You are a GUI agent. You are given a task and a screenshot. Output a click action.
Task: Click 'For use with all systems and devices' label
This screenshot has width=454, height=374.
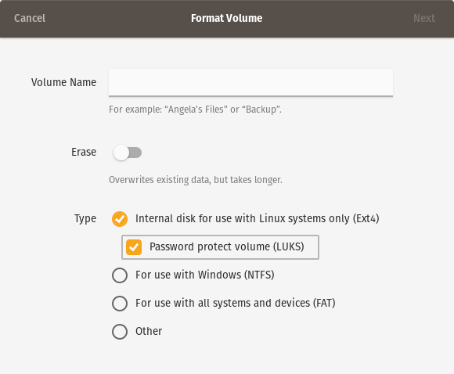(x=236, y=303)
